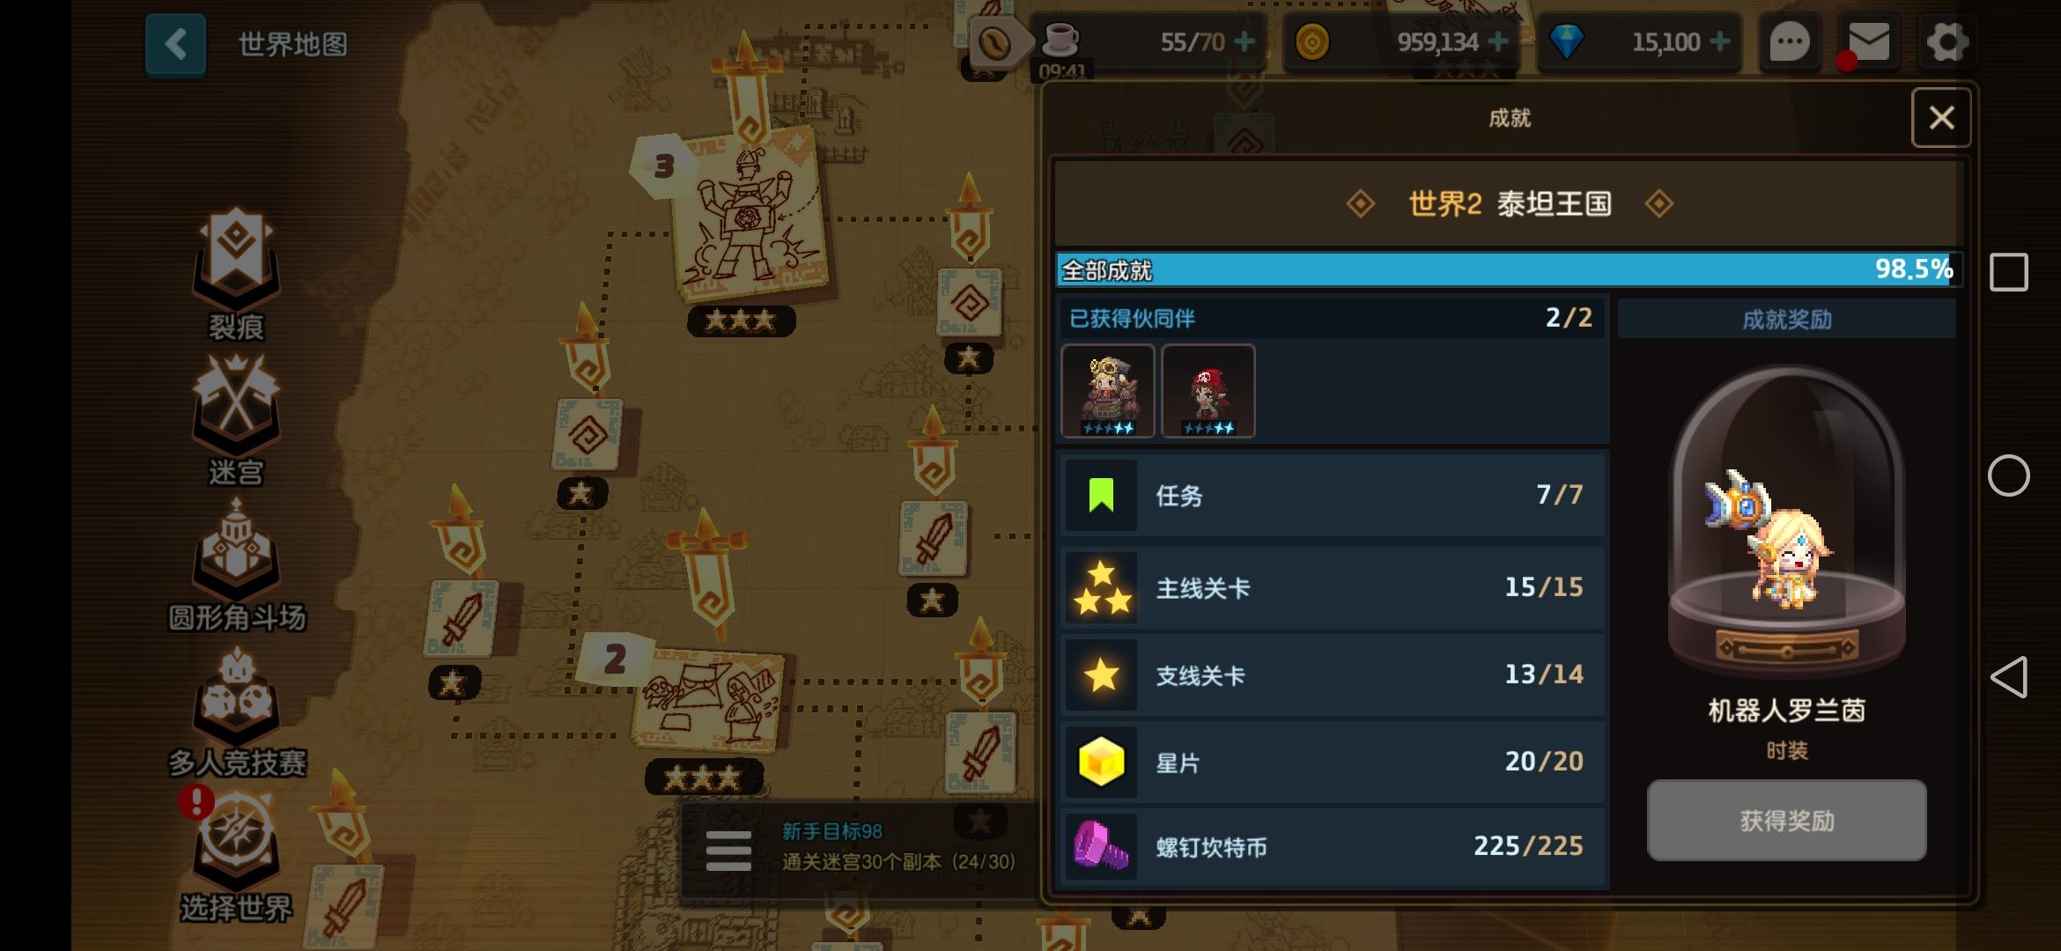Add gold coins with plus button
Image resolution: width=2061 pixels, height=951 pixels.
point(1497,41)
